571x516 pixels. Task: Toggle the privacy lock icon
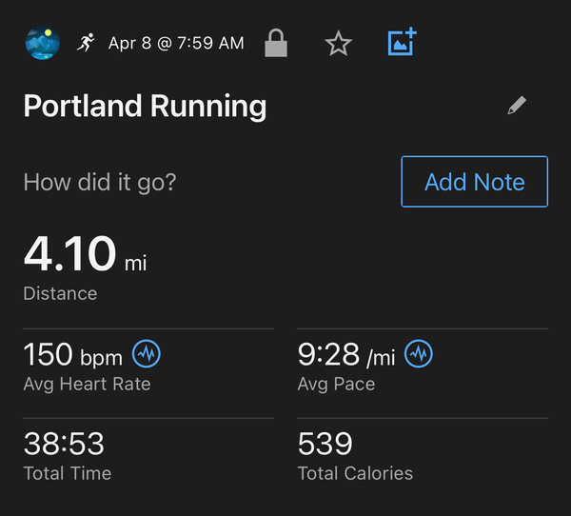click(276, 43)
